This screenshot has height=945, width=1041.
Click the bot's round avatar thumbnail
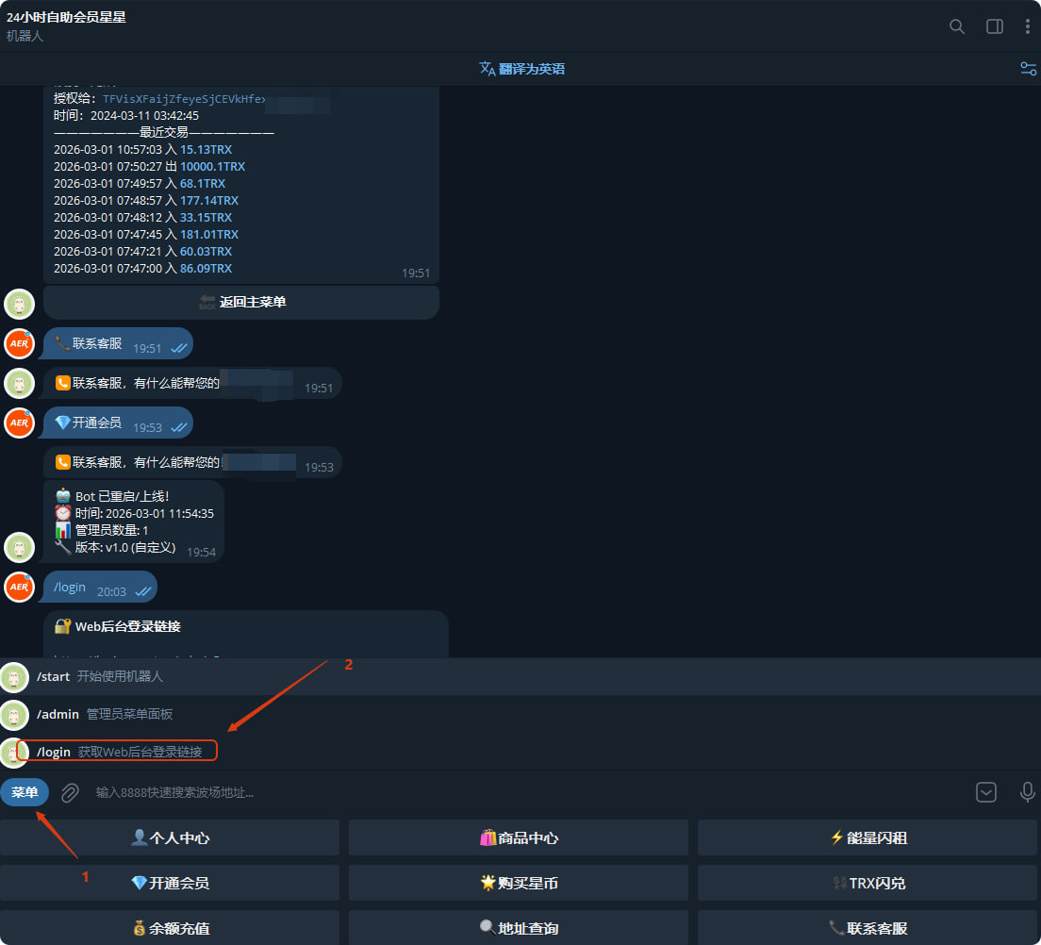tap(19, 304)
